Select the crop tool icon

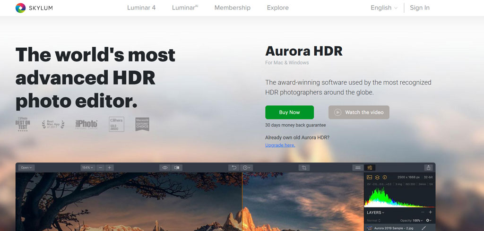(304, 168)
